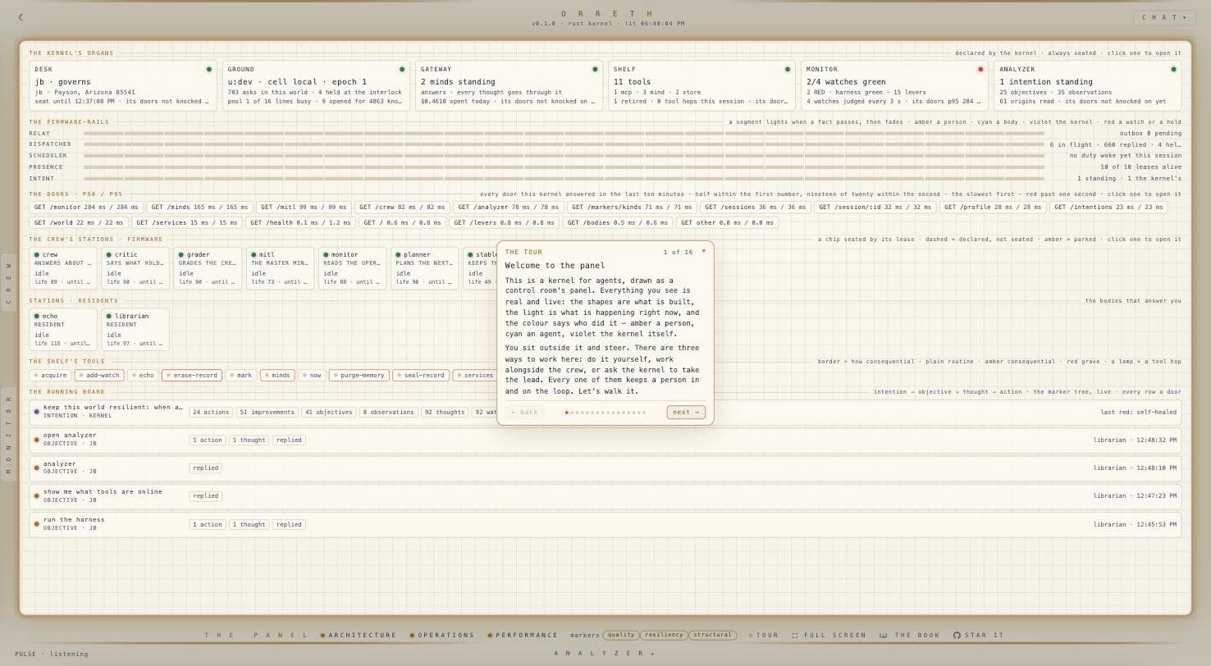Start the Tour from the bottom bar
1211x666 pixels.
coord(763,636)
